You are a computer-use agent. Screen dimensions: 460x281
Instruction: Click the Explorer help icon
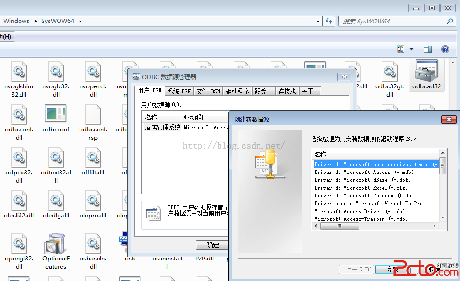tap(445, 49)
